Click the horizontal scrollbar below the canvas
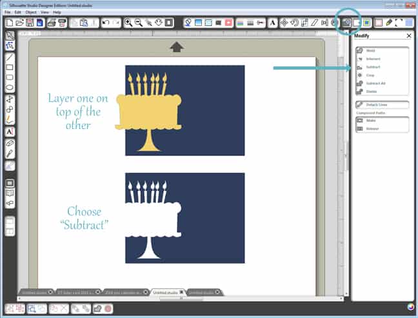Screen dimensions: 418x318 coord(180,298)
